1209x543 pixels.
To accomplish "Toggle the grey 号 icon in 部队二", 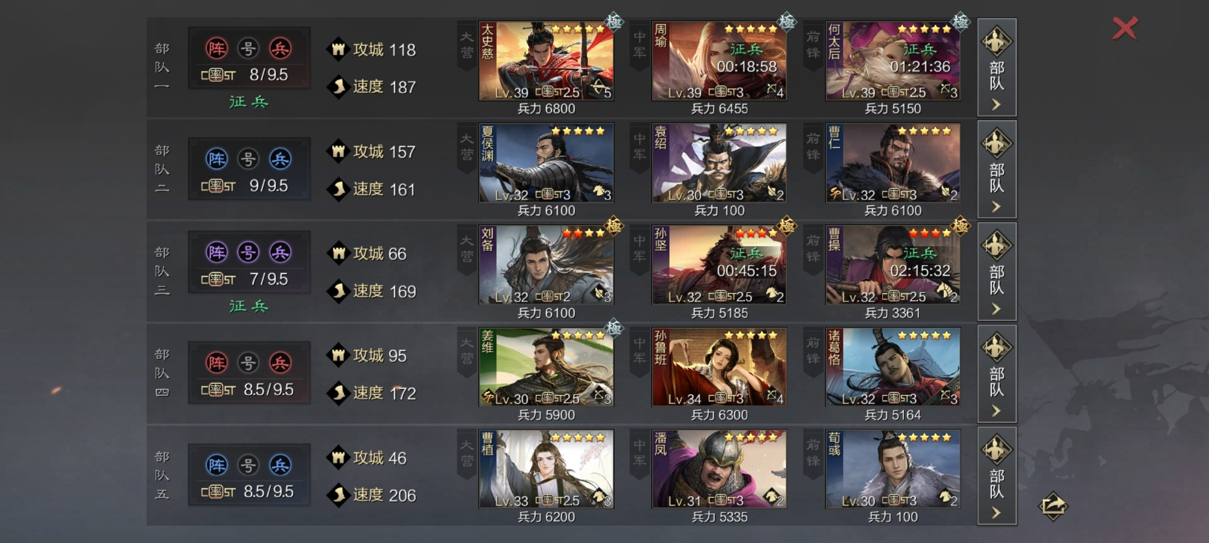I will point(248,159).
